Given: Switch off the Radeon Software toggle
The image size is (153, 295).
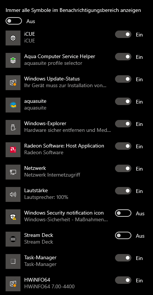Looking at the screenshot, I should click(123, 146).
